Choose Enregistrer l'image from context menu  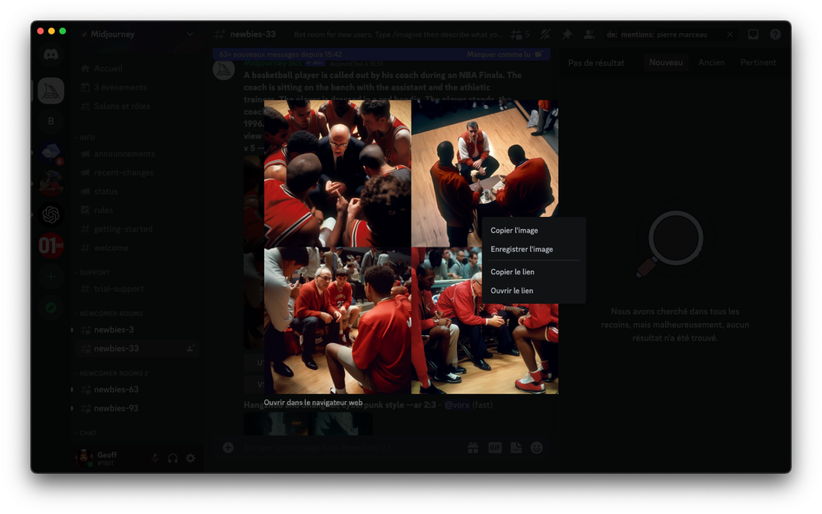click(x=534, y=249)
